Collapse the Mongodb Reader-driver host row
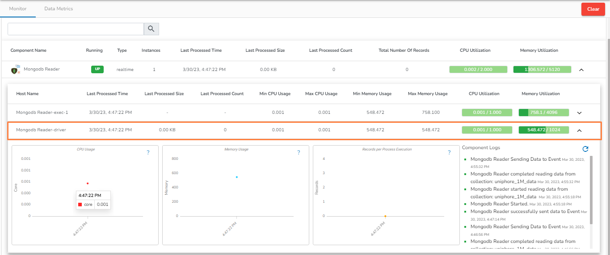The width and height of the screenshot is (610, 255). coord(580,130)
